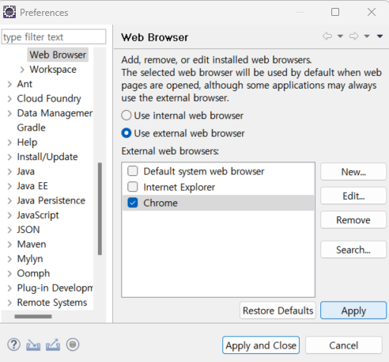
Task: Select the Maven tree label
Action: pos(32,244)
